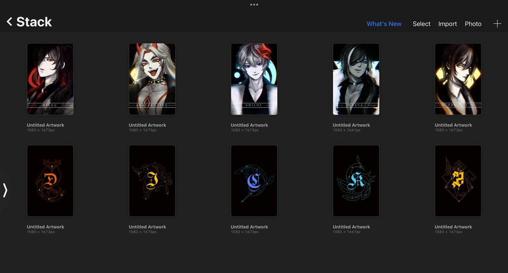508x273 pixels.
Task: Open the Kaeya portrait artwork
Action: [x=356, y=79]
